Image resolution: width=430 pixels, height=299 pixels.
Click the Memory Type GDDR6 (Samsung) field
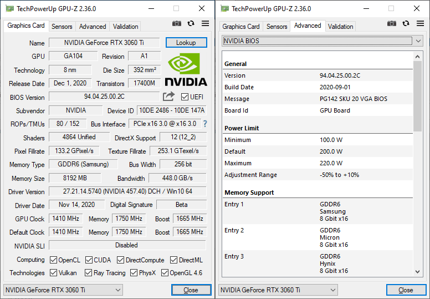[83, 164]
